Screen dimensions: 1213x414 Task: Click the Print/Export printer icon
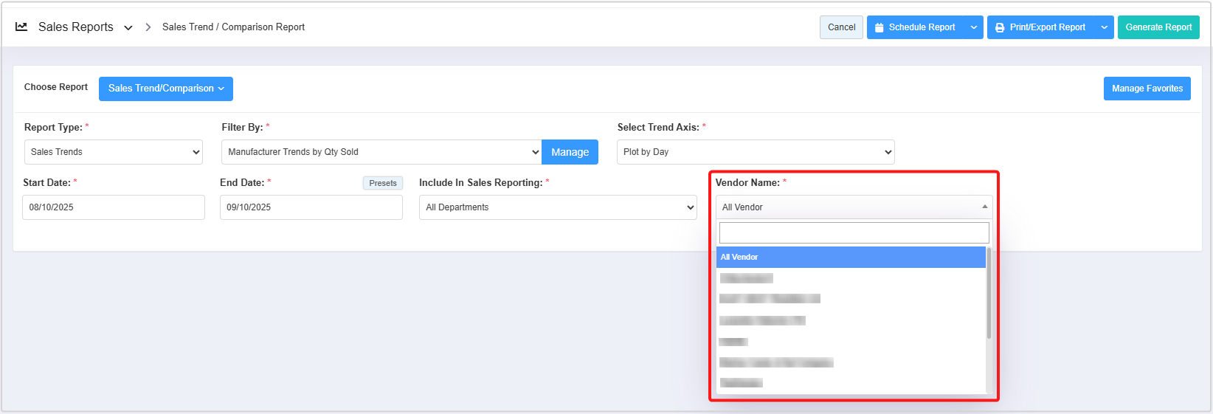(1000, 27)
